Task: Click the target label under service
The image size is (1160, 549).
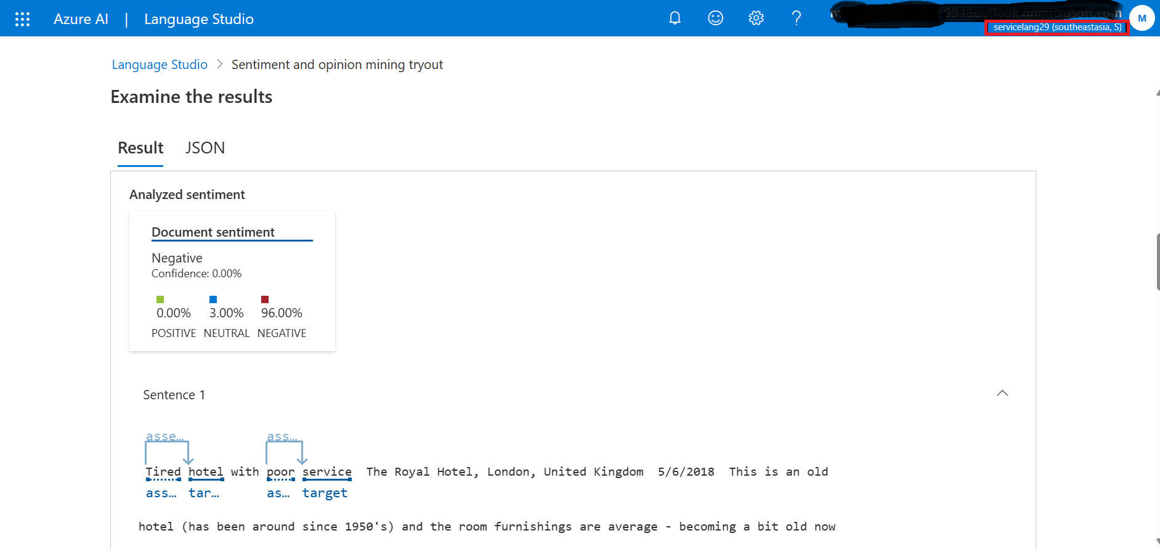Action: click(325, 493)
